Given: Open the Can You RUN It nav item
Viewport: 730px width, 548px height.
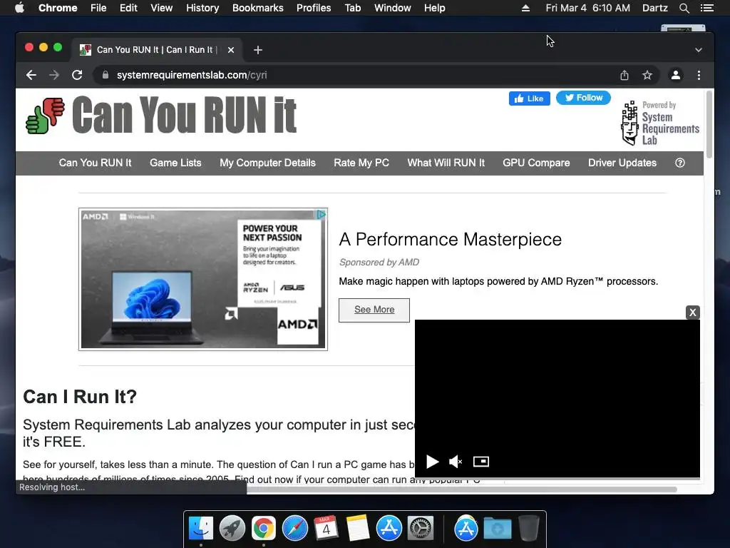Looking at the screenshot, I should tap(95, 163).
